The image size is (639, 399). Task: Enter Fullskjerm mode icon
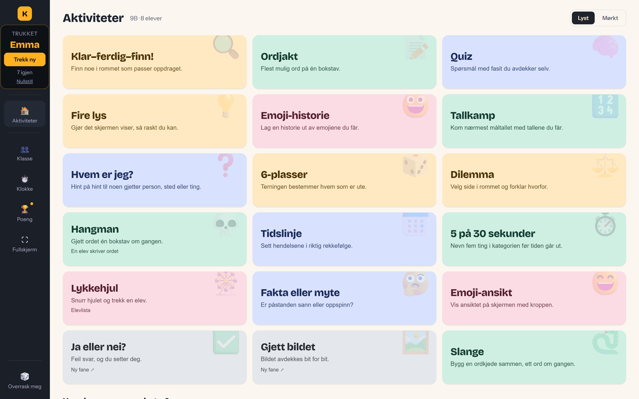click(x=25, y=239)
